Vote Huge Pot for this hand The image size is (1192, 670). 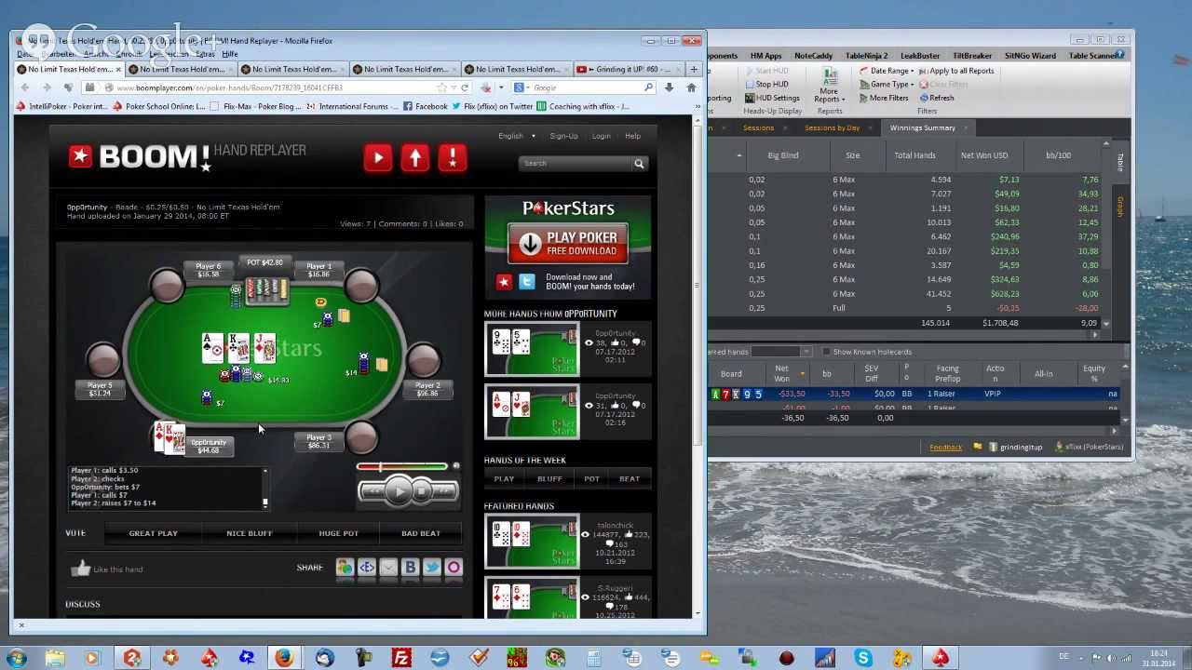pos(338,533)
